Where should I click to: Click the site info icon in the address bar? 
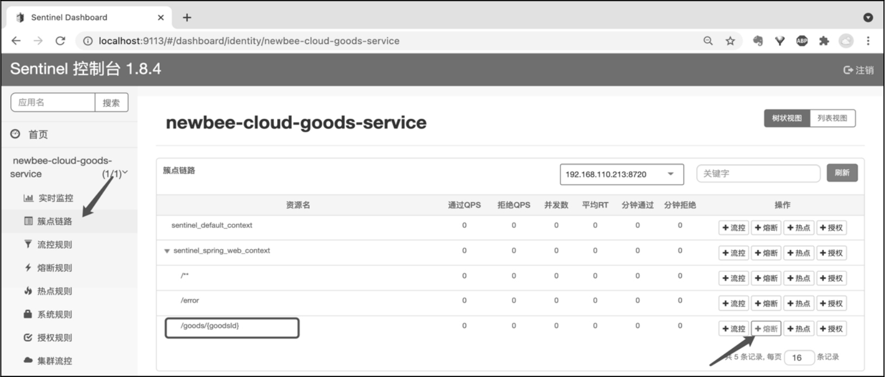pyautogui.click(x=87, y=41)
